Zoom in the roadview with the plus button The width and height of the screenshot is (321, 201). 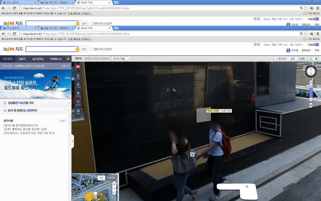pos(311,82)
